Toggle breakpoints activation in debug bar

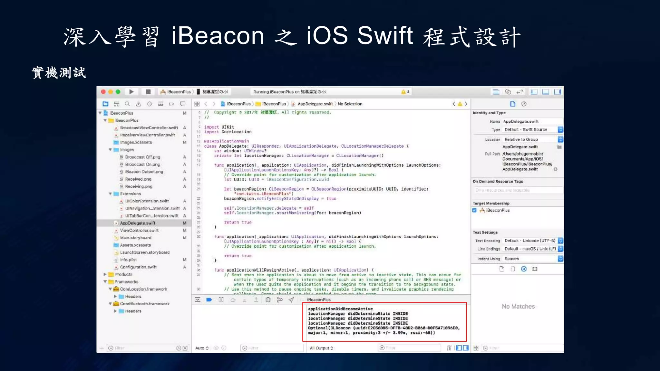click(x=209, y=300)
